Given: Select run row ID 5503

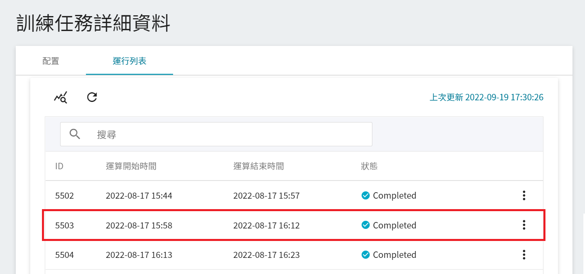Looking at the screenshot, I should pos(65,225).
